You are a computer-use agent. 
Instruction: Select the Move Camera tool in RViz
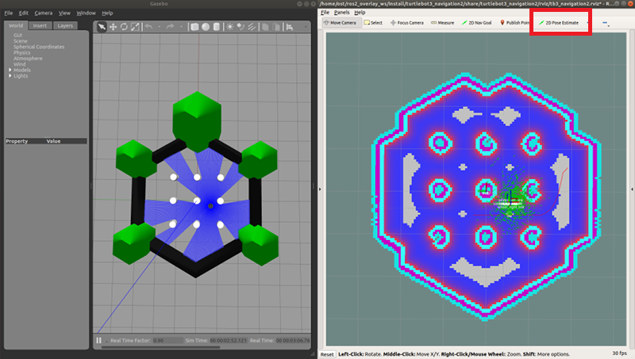341,23
